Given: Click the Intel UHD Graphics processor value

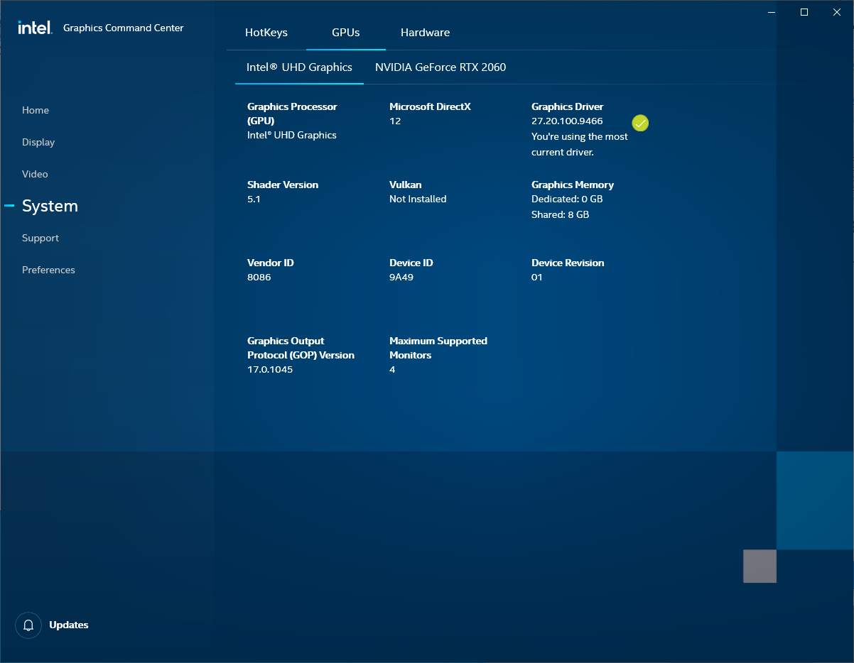Looking at the screenshot, I should coord(292,135).
